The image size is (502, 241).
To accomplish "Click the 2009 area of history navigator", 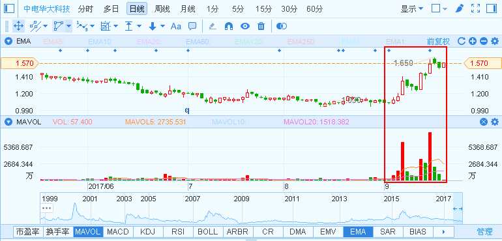I will [x=242, y=199].
